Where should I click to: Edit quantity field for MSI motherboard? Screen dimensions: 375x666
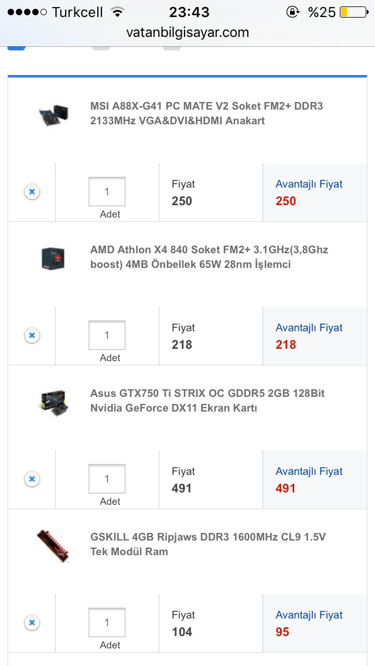107,192
